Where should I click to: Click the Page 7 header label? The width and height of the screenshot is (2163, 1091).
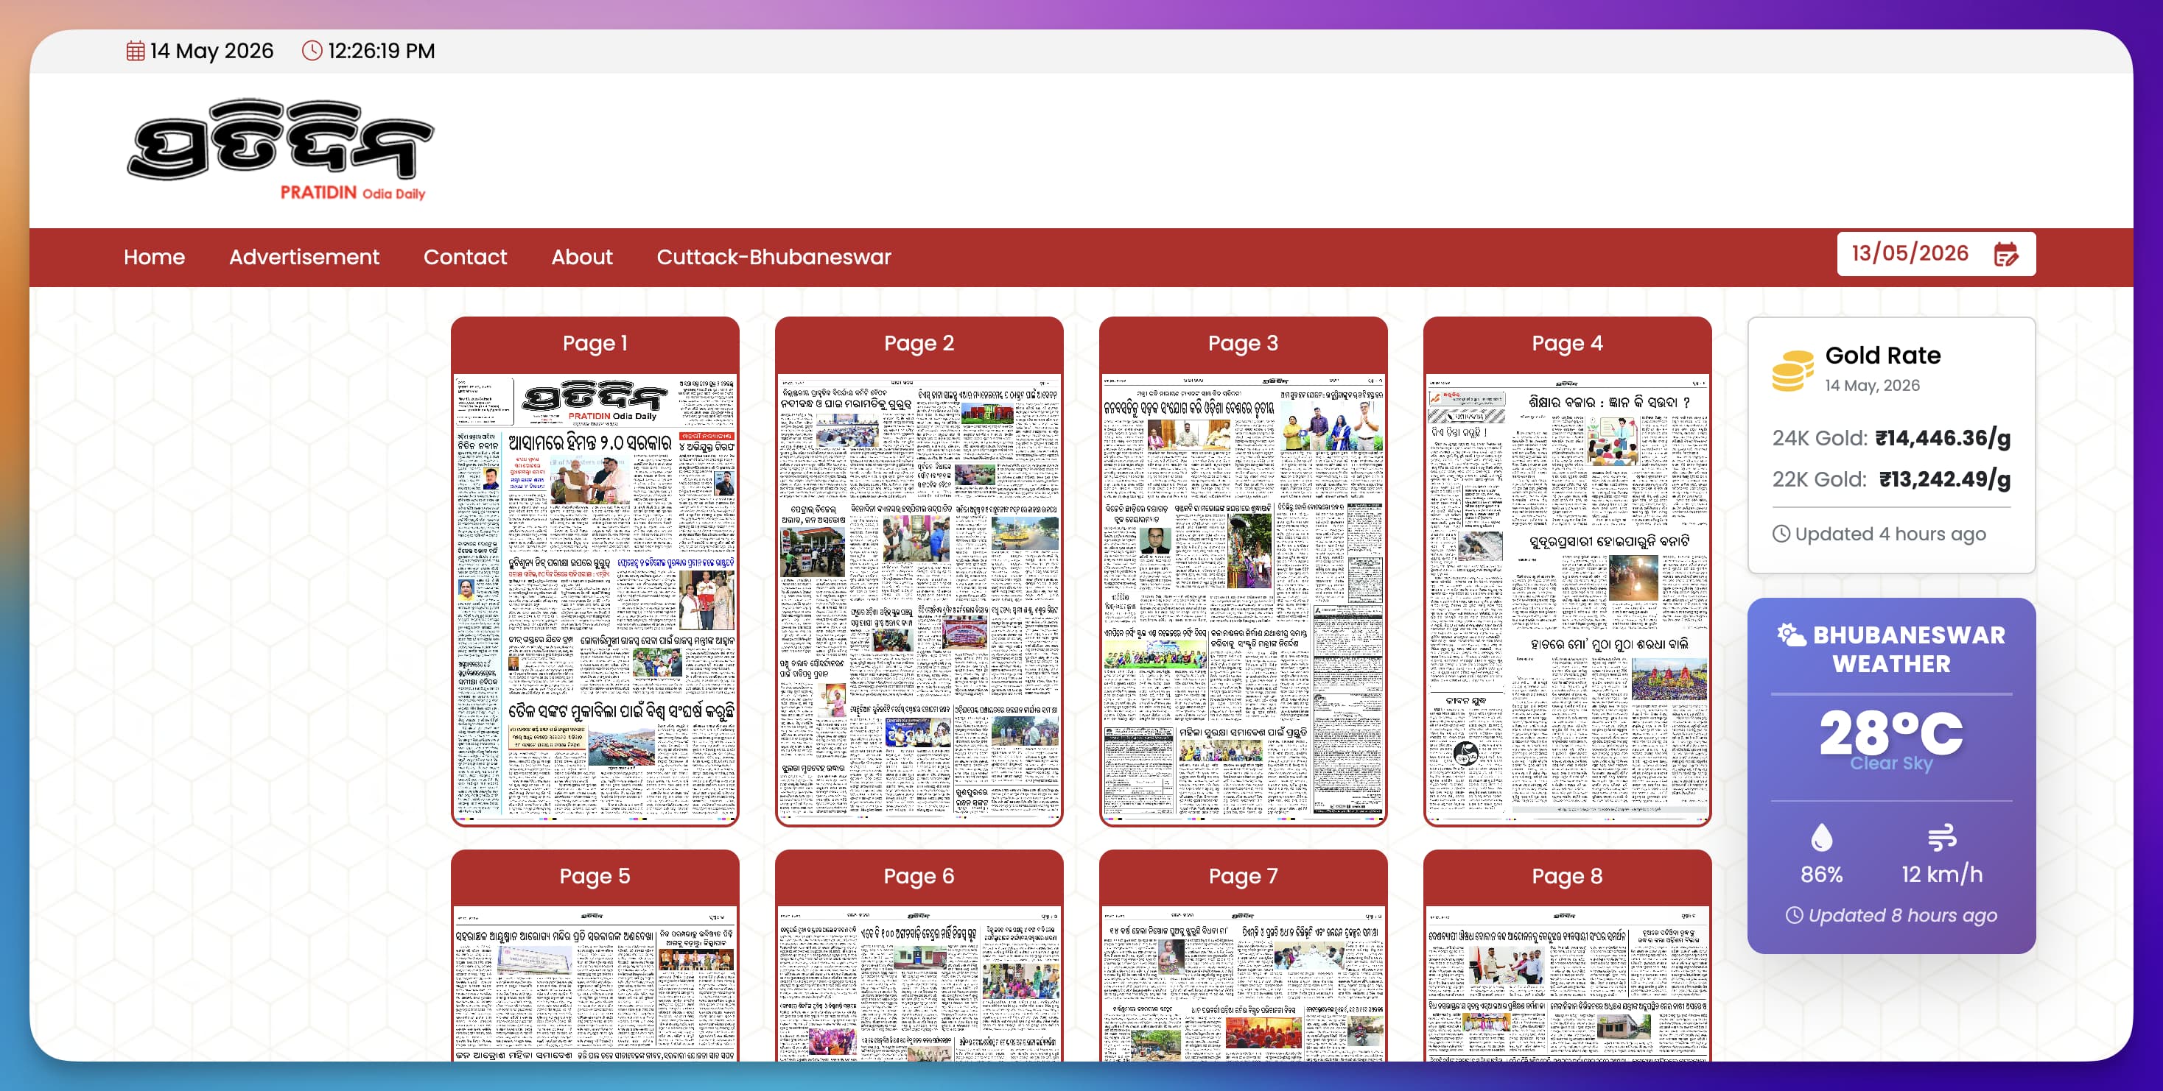click(1244, 876)
